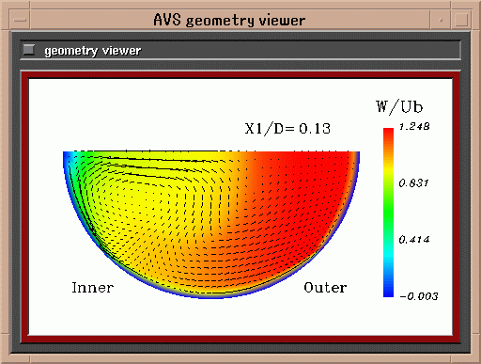
Task: Click the 1.248 legend maximum value
Action: (414, 127)
